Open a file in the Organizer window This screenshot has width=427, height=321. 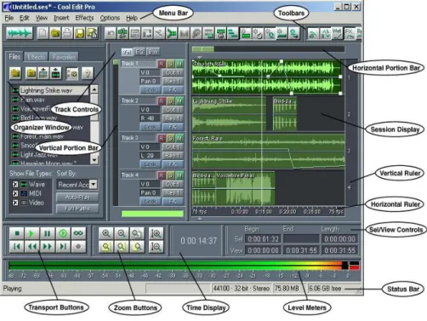15,73
